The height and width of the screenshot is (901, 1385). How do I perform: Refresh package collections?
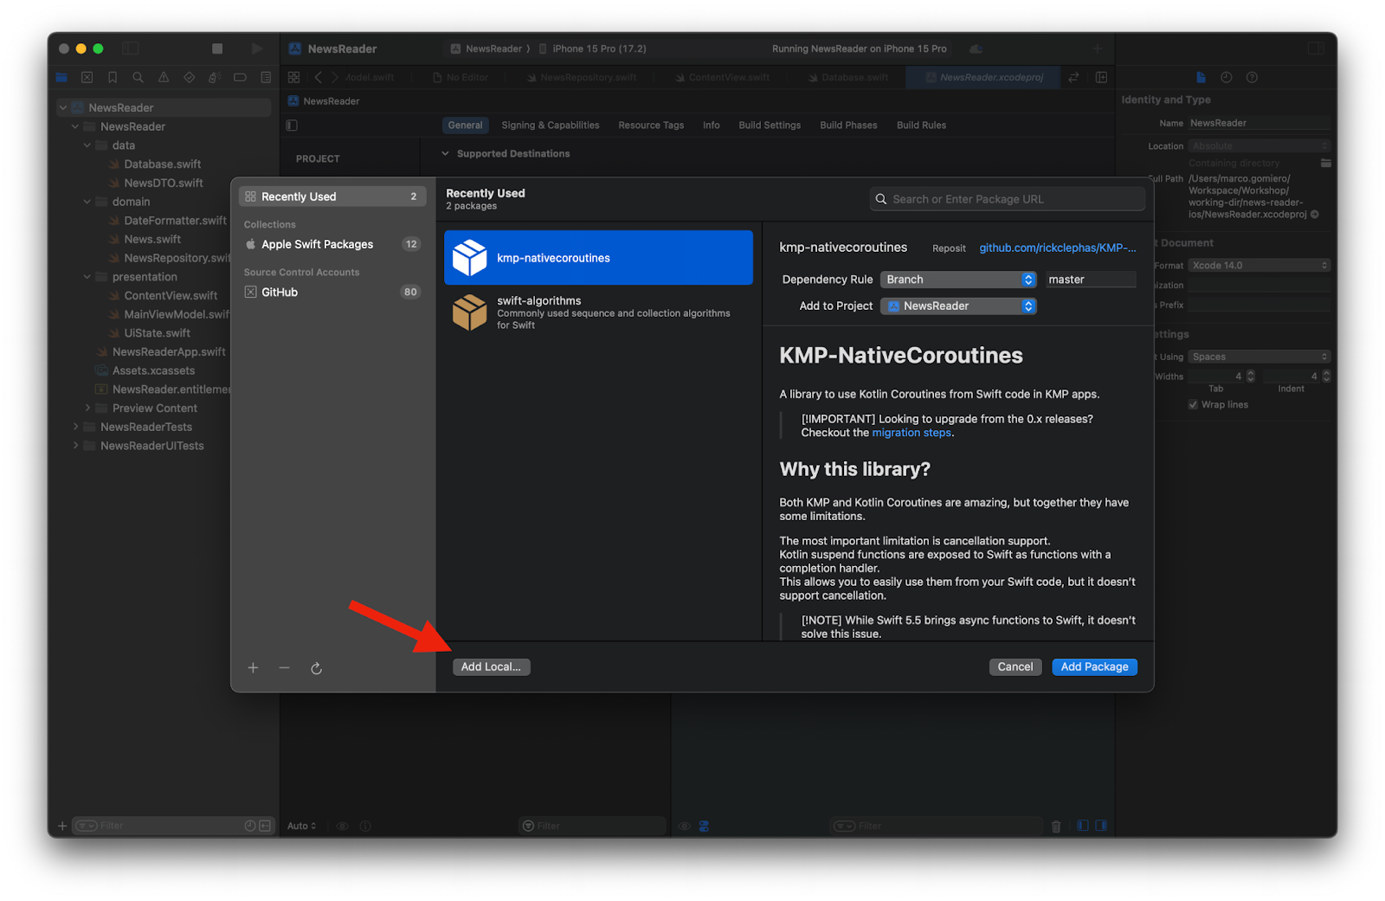316,668
